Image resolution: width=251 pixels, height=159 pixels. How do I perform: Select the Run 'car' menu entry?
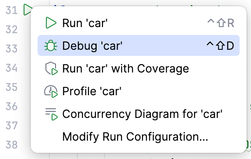click(x=139, y=23)
